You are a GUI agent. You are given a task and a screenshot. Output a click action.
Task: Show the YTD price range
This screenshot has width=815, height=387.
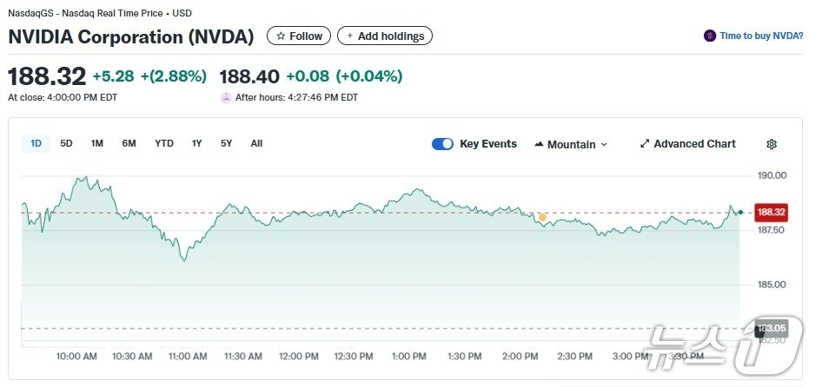click(164, 143)
